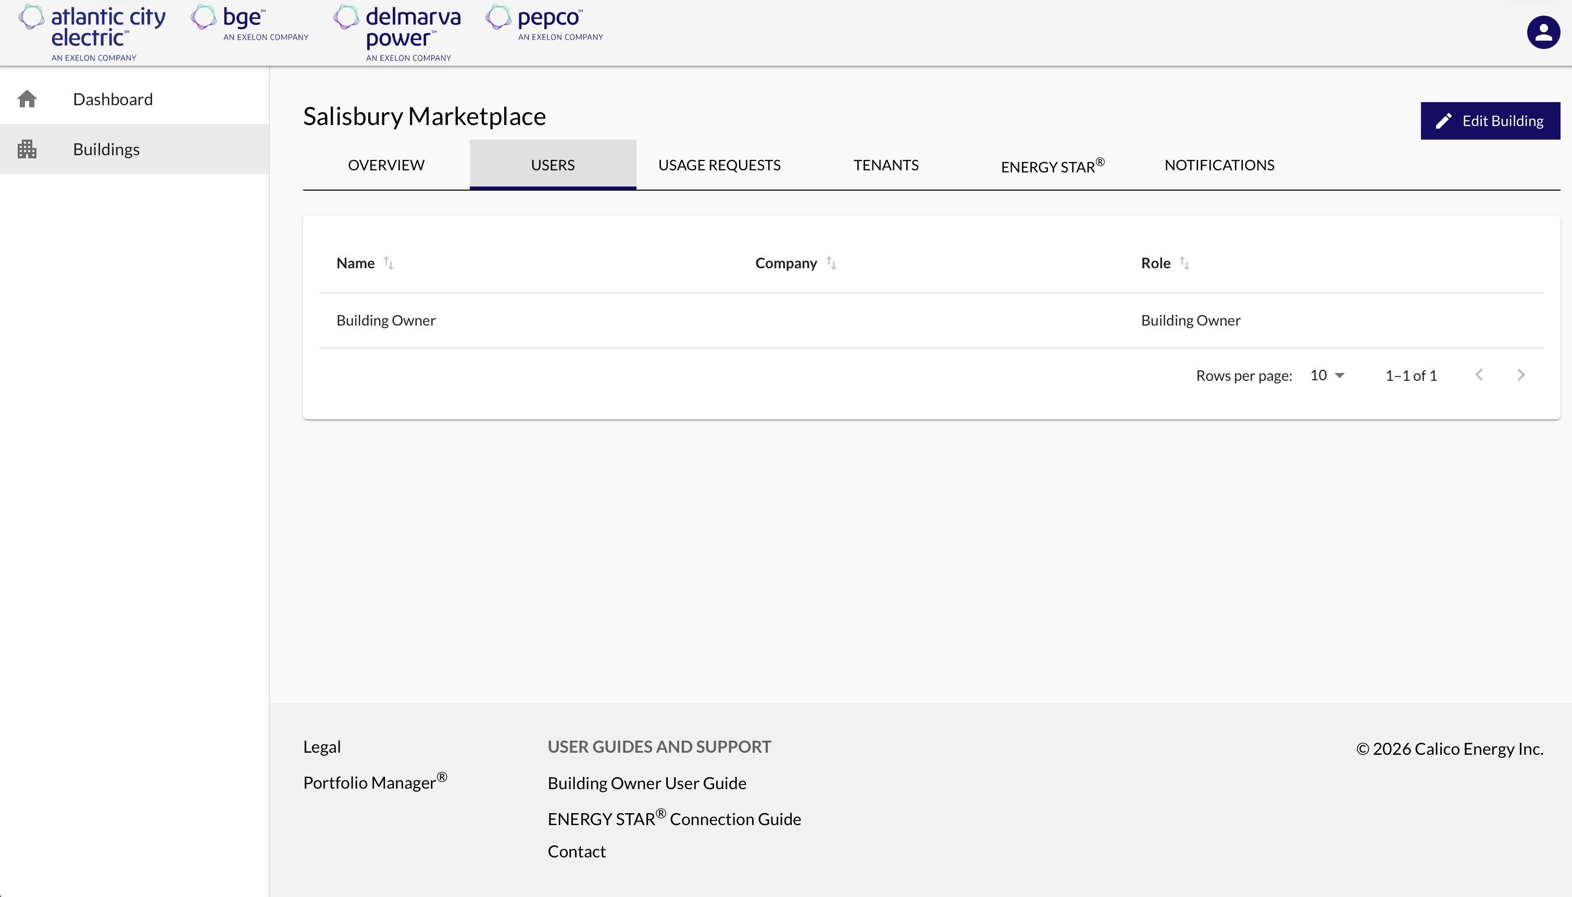
Task: Open the user account profile icon
Action: pyautogui.click(x=1543, y=31)
